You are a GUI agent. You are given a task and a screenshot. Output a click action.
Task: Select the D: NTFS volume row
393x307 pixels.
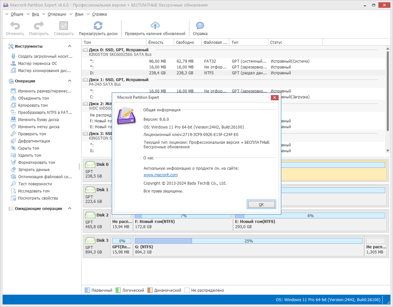[233, 73]
